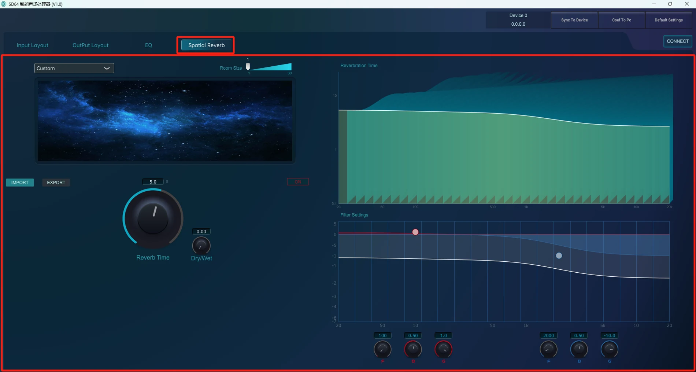Click the SD64 app icon in title bar
This screenshot has height=372, width=696.
4,4
